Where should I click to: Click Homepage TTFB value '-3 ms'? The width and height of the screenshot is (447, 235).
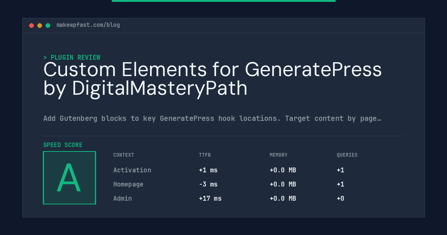point(208,184)
